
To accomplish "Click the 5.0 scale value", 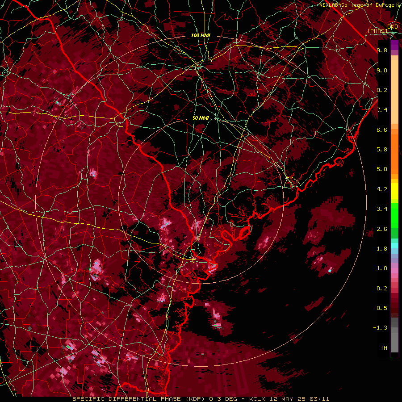I will [382, 169].
